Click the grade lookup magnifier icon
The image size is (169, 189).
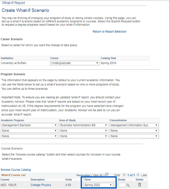coord(128,185)
